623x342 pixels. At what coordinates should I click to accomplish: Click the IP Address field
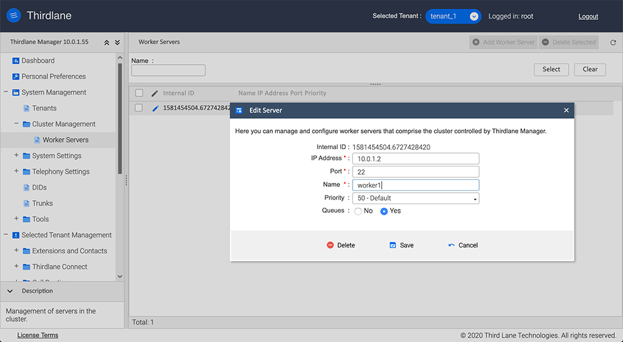[416, 159]
